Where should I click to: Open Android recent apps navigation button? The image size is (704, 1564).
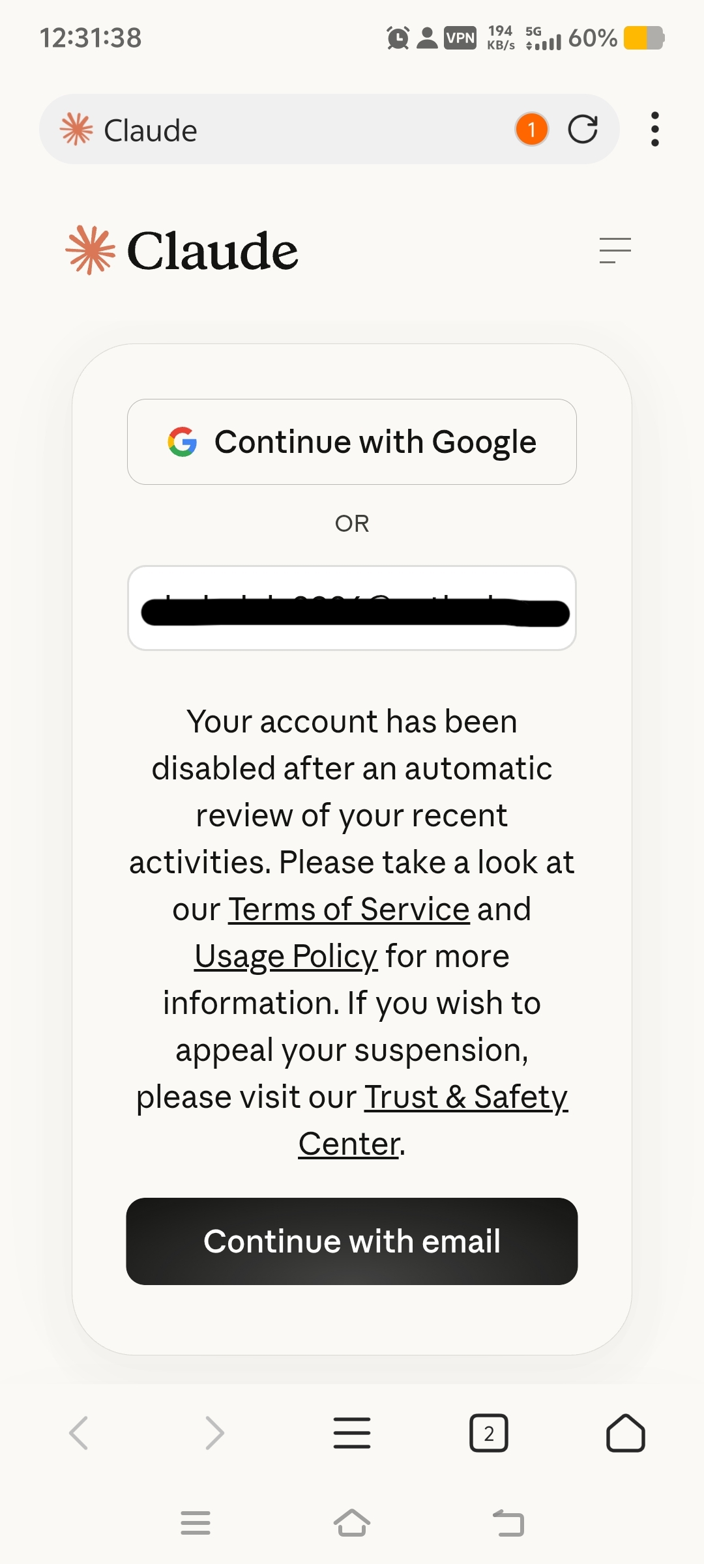[196, 1523]
